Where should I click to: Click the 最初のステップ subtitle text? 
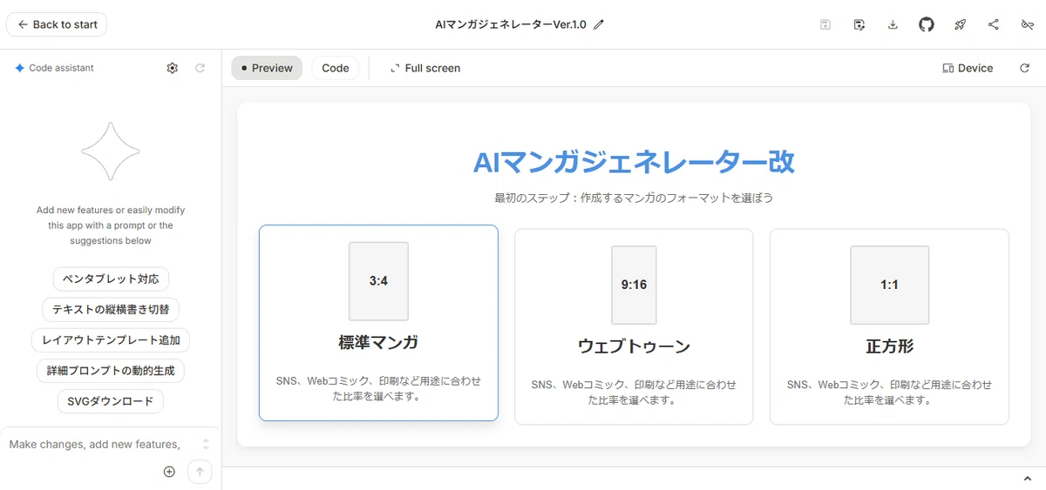(634, 198)
